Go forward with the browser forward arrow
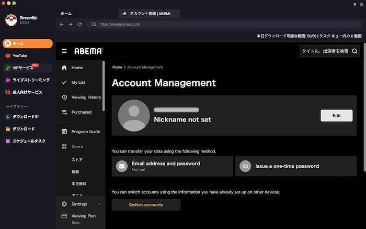Image resolution: width=366 pixels, height=229 pixels. [71, 24]
